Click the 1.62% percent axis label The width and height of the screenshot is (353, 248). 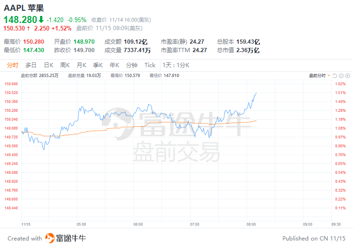(x=340, y=84)
